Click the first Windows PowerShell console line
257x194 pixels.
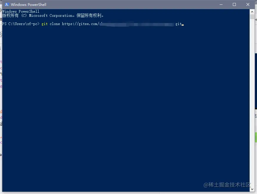(21, 11)
